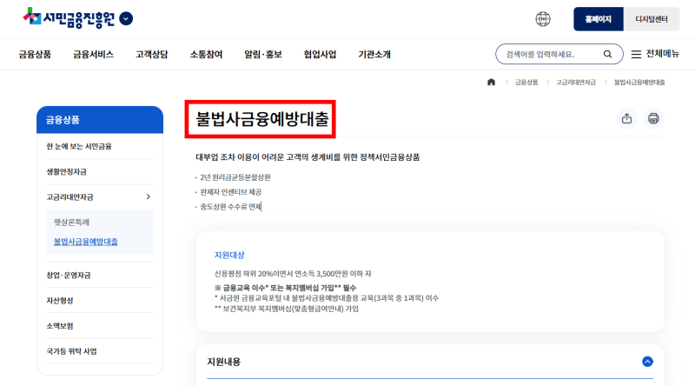Open the 금융상품 top menu

[35, 54]
